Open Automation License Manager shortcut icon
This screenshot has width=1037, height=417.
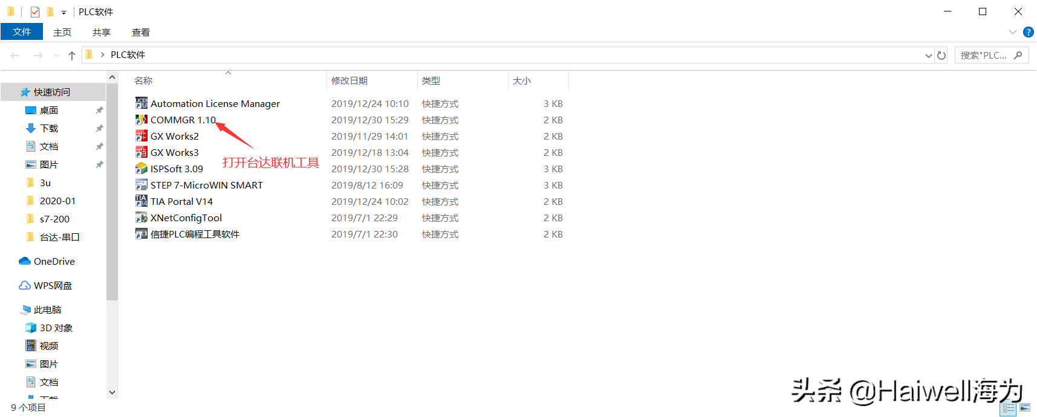141,103
